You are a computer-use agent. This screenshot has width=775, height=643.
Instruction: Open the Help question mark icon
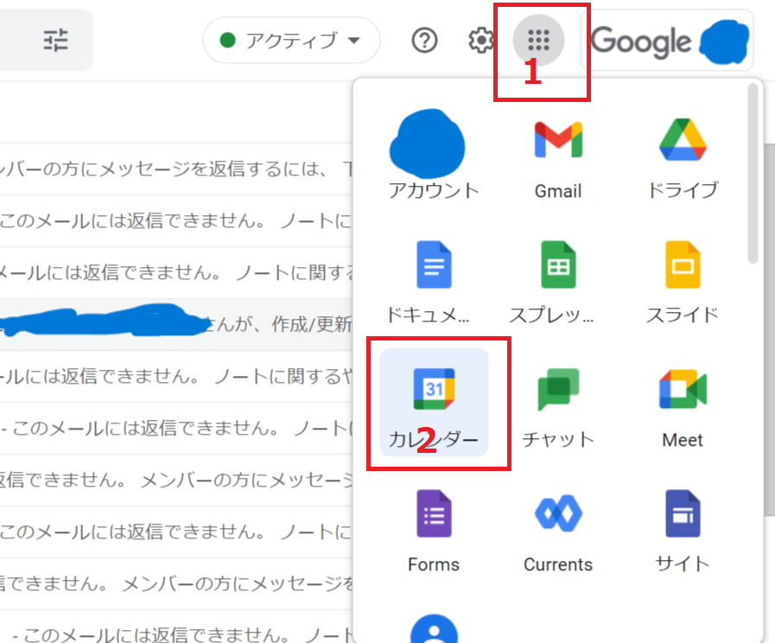424,41
